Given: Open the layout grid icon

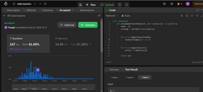Looking at the screenshot, I should [x=164, y=4].
